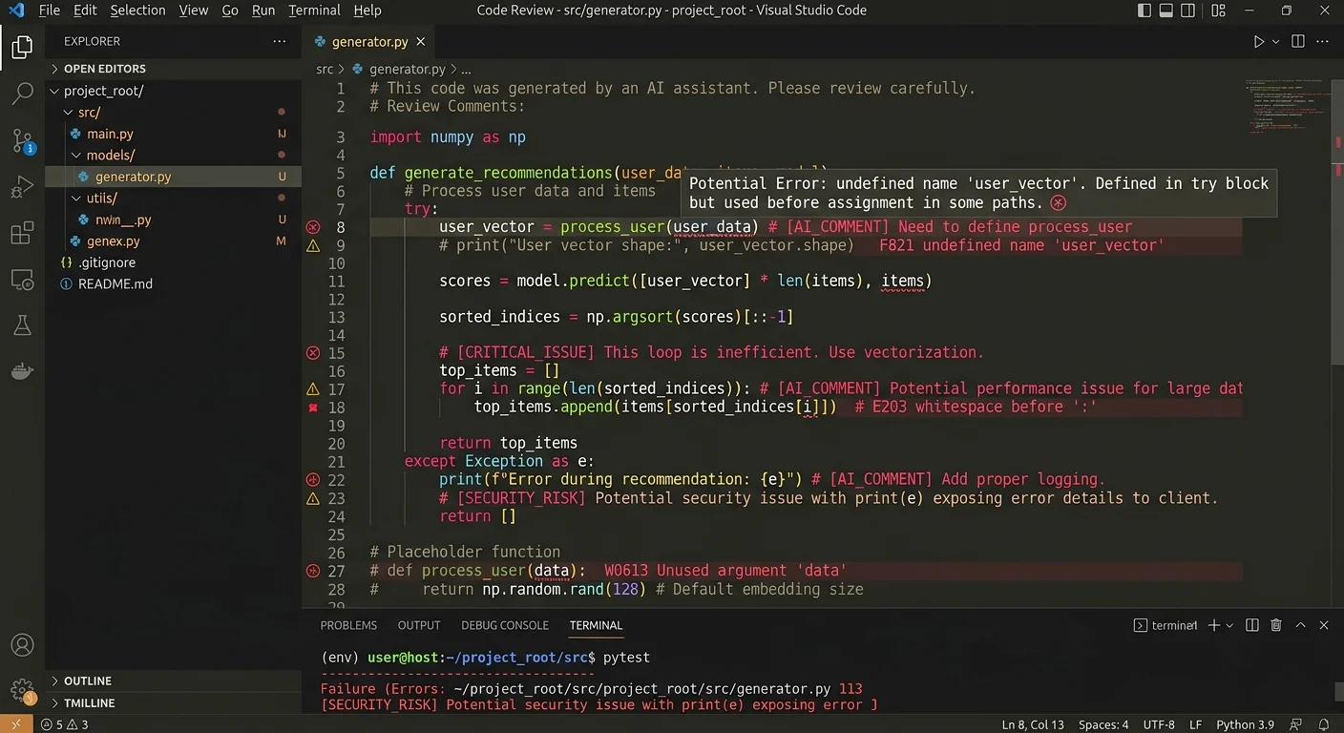Viewport: 1344px width, 733px height.
Task: Open run options dropdown arrow
Action: (x=1276, y=42)
